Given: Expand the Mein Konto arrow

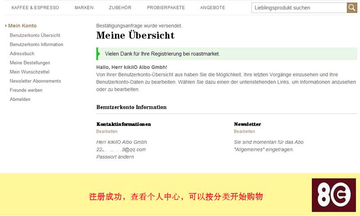Looking at the screenshot, I should point(6,26).
